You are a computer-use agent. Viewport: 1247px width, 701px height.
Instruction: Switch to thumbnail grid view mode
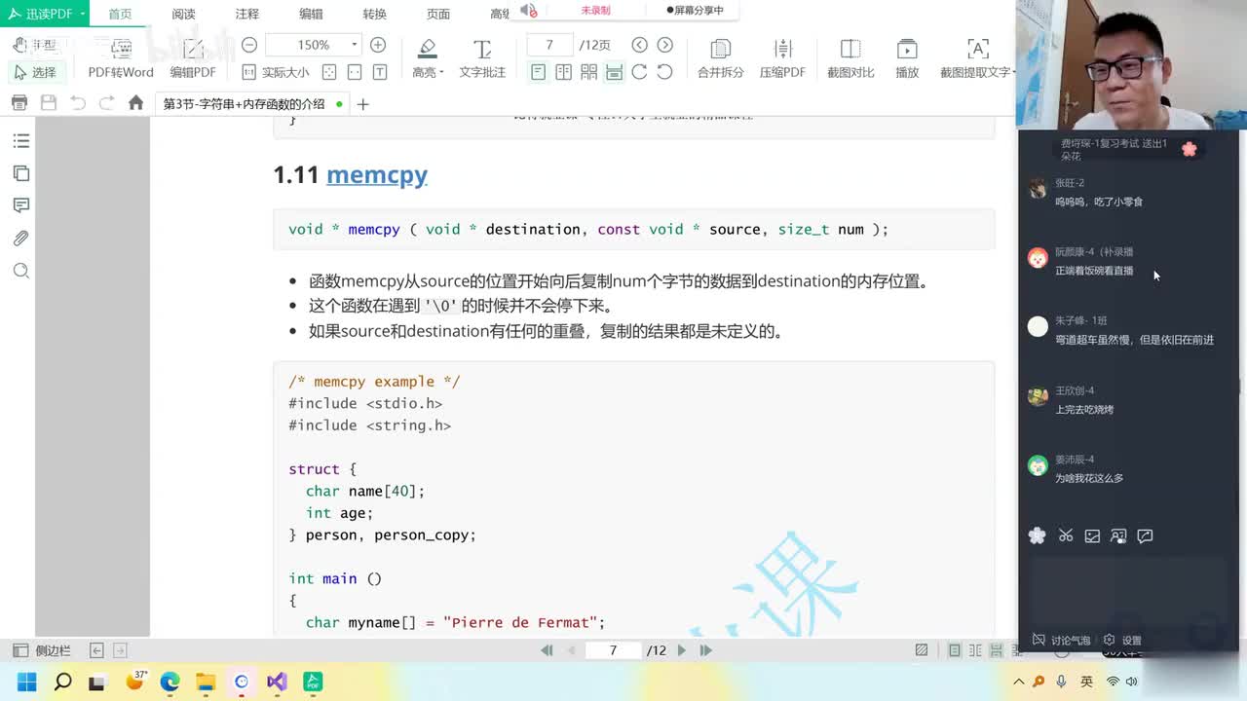[588, 72]
